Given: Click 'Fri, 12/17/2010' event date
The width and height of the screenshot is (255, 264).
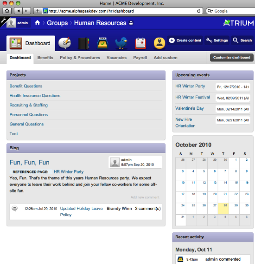Looking at the screenshot, I should click(233, 87).
